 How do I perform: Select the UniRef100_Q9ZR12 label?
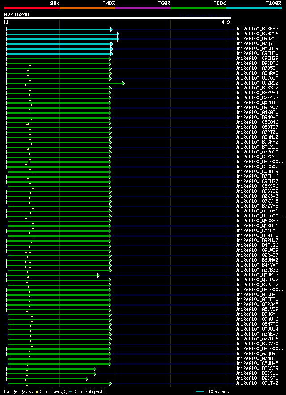[x=257, y=83]
